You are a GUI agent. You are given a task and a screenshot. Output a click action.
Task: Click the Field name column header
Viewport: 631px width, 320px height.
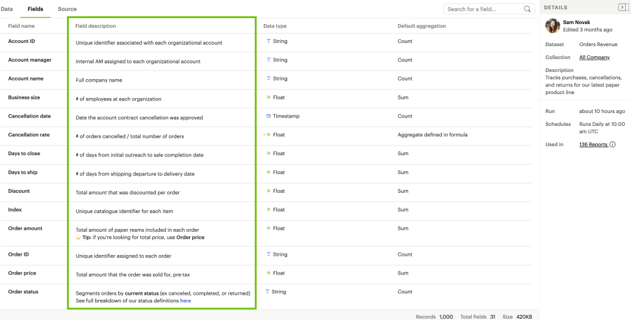21,26
